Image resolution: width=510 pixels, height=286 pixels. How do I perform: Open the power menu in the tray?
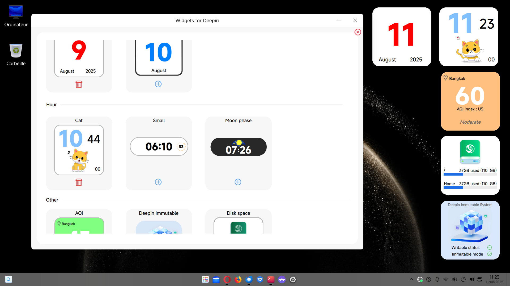[463, 279]
